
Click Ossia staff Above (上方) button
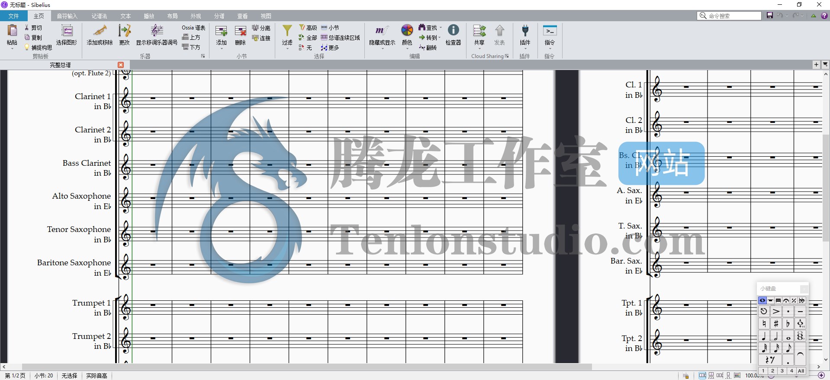pyautogui.click(x=191, y=37)
